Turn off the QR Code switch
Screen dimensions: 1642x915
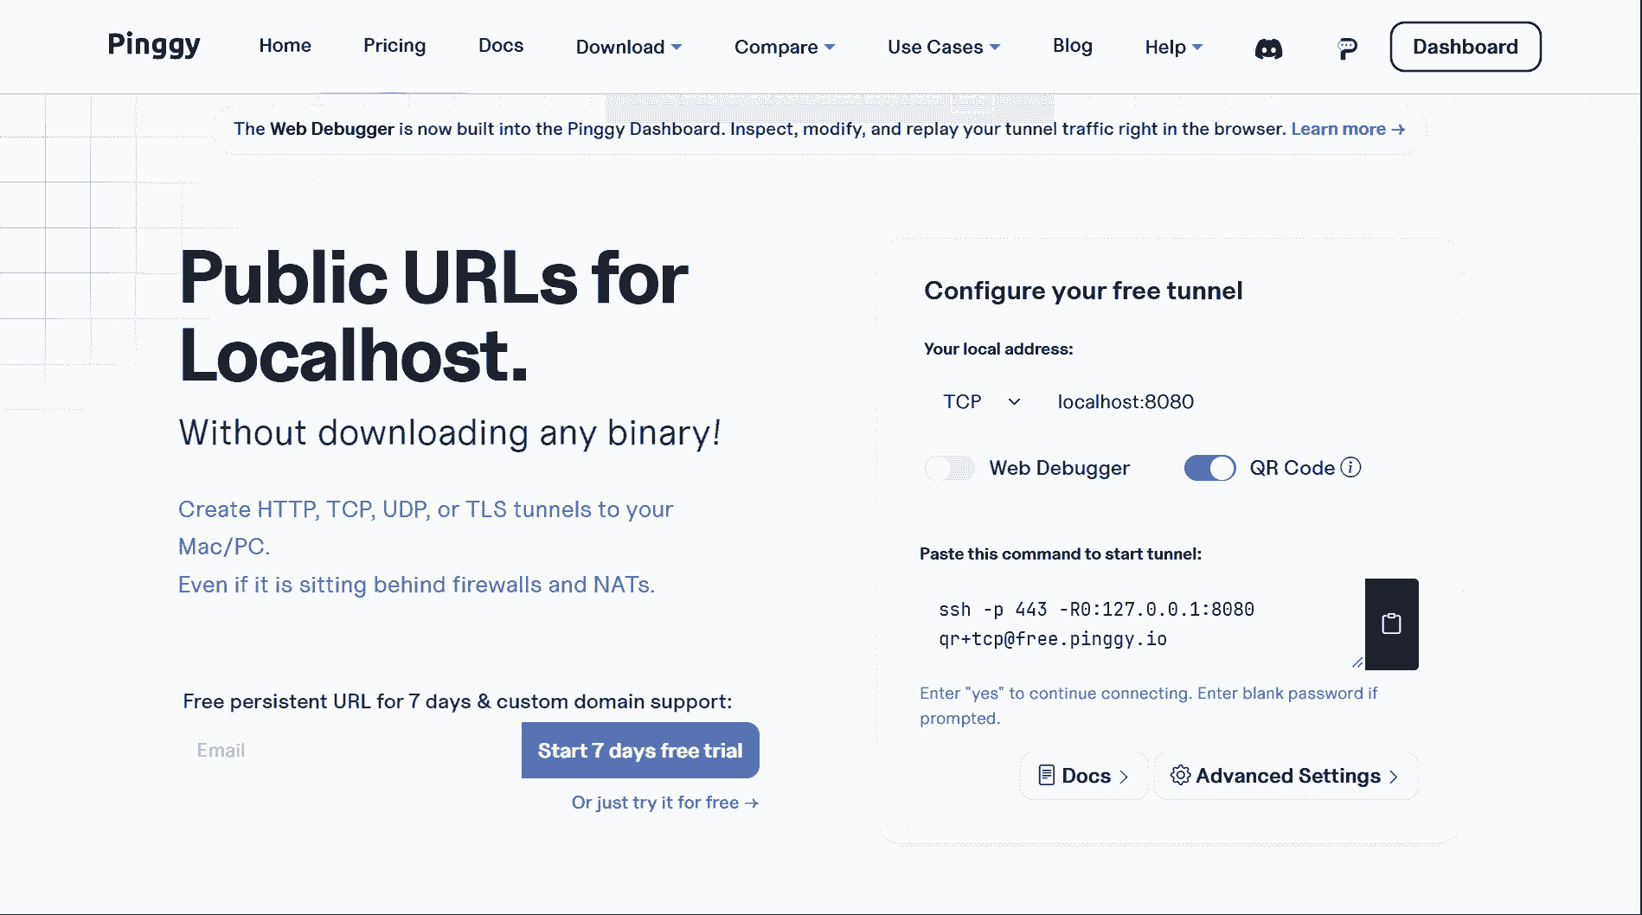click(x=1209, y=468)
